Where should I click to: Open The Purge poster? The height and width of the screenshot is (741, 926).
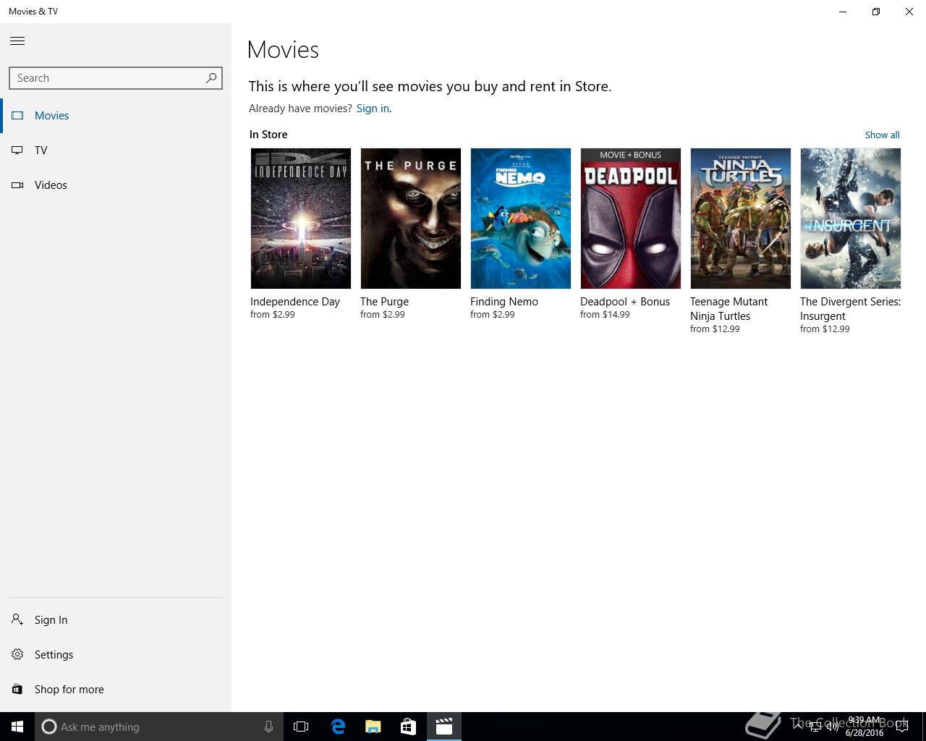point(411,219)
